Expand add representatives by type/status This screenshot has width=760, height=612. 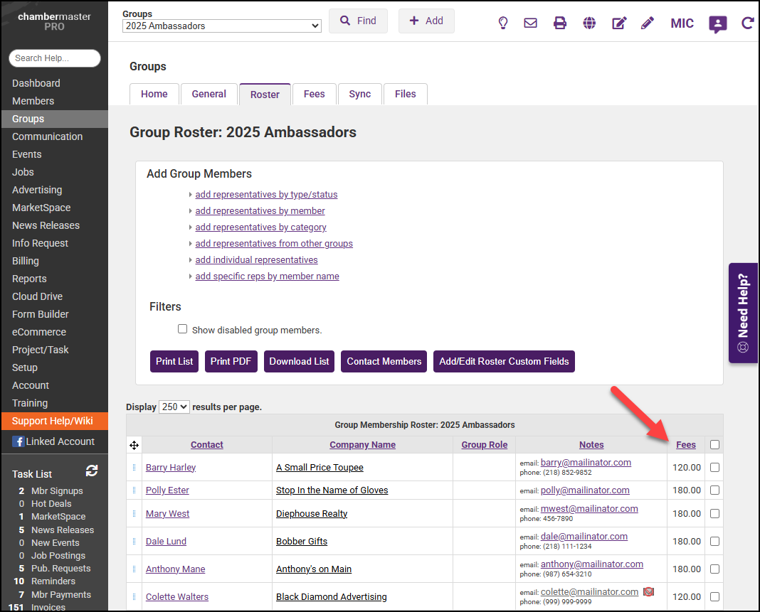[x=266, y=195]
